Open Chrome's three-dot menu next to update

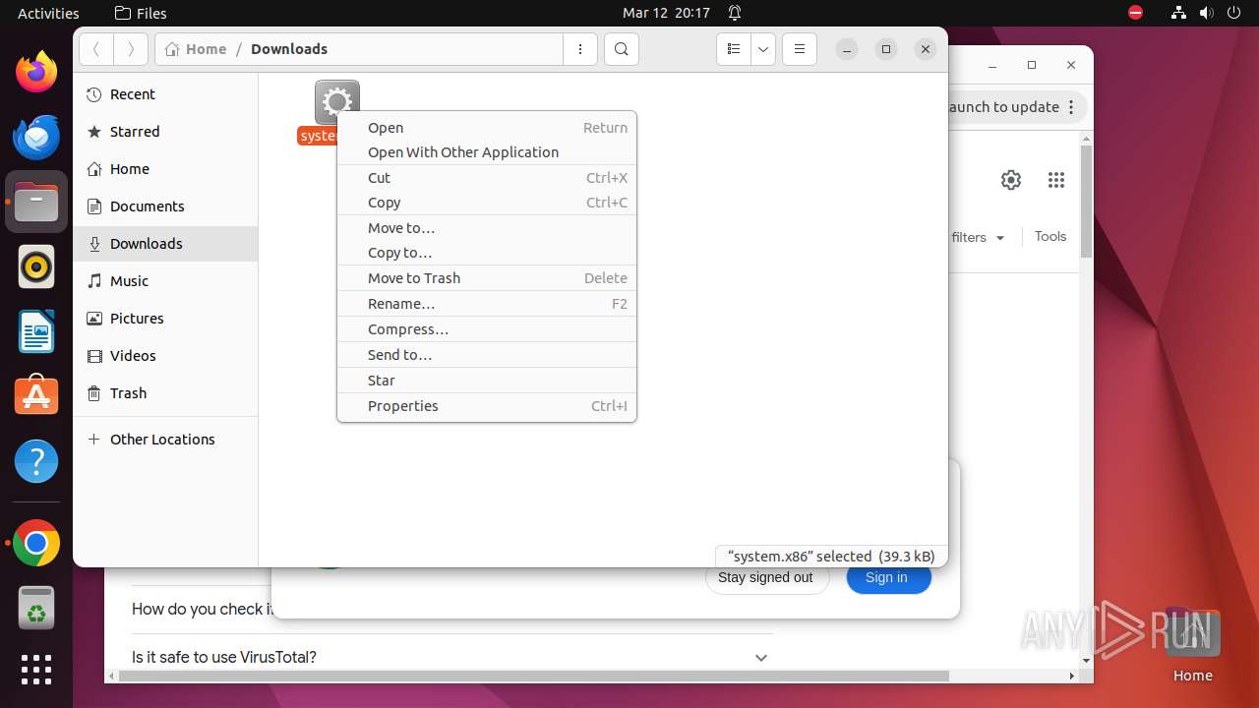(1073, 107)
